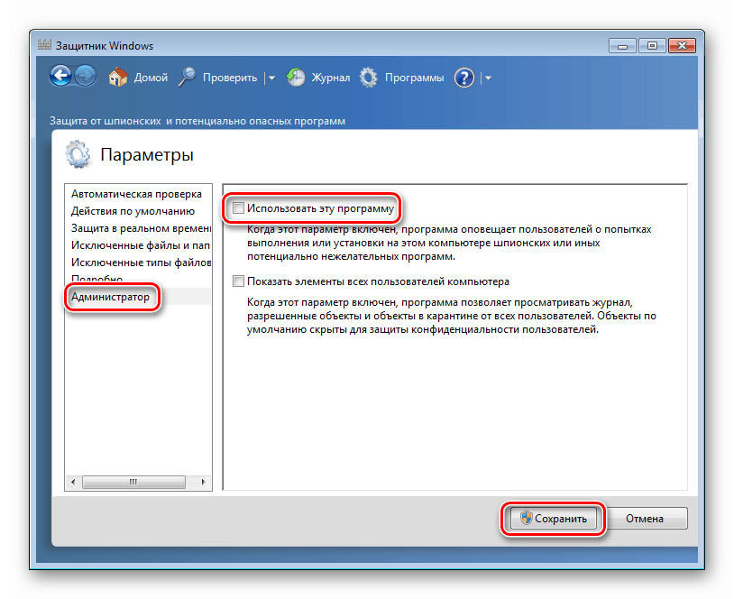The width and height of the screenshot is (734, 599).
Task: Click the Журнал history icon
Action: pos(296,78)
